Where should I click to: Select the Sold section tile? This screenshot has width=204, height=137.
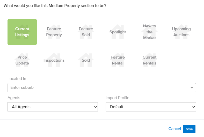coord(86,60)
